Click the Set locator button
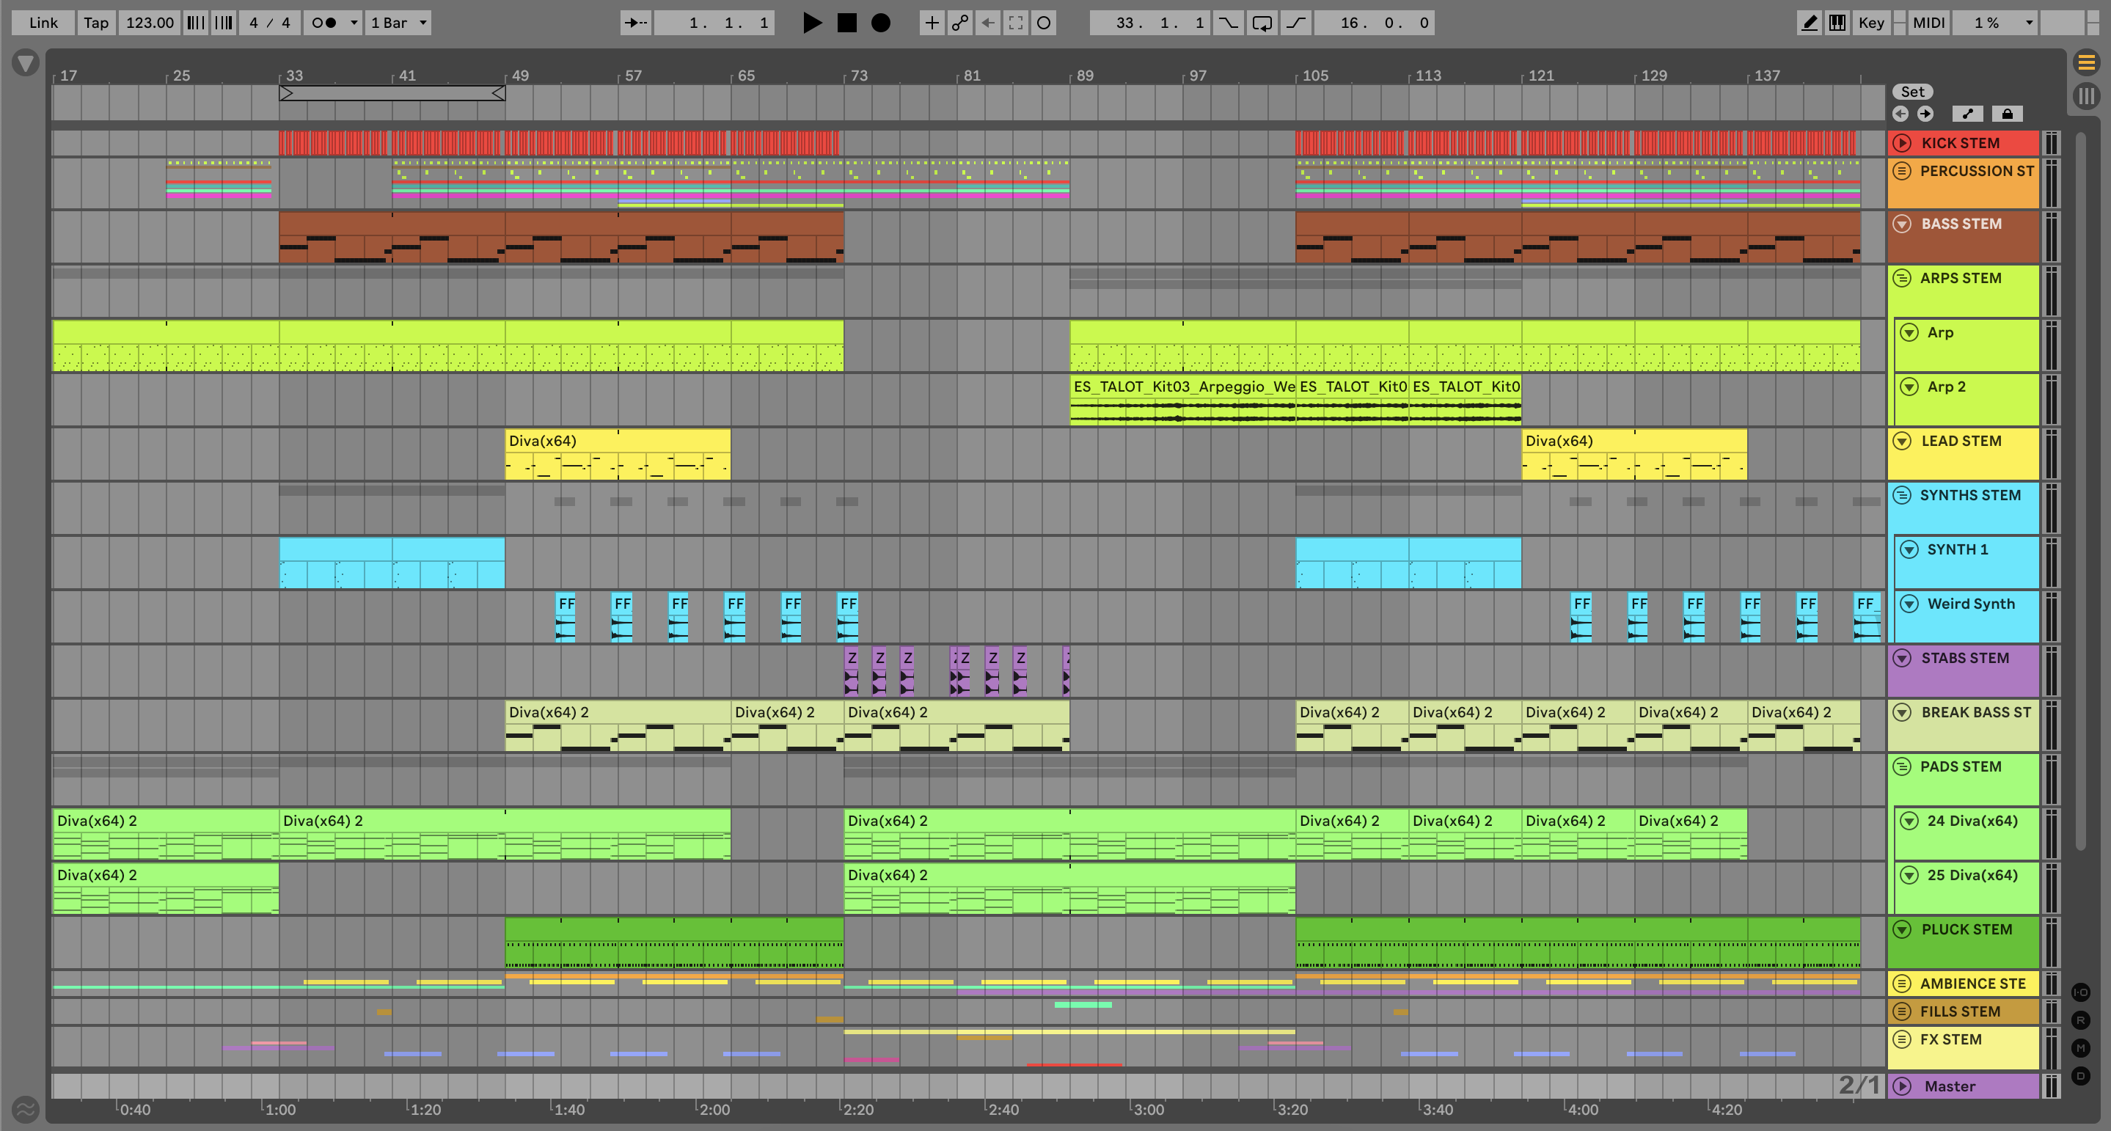The width and height of the screenshot is (2111, 1131). click(1912, 92)
